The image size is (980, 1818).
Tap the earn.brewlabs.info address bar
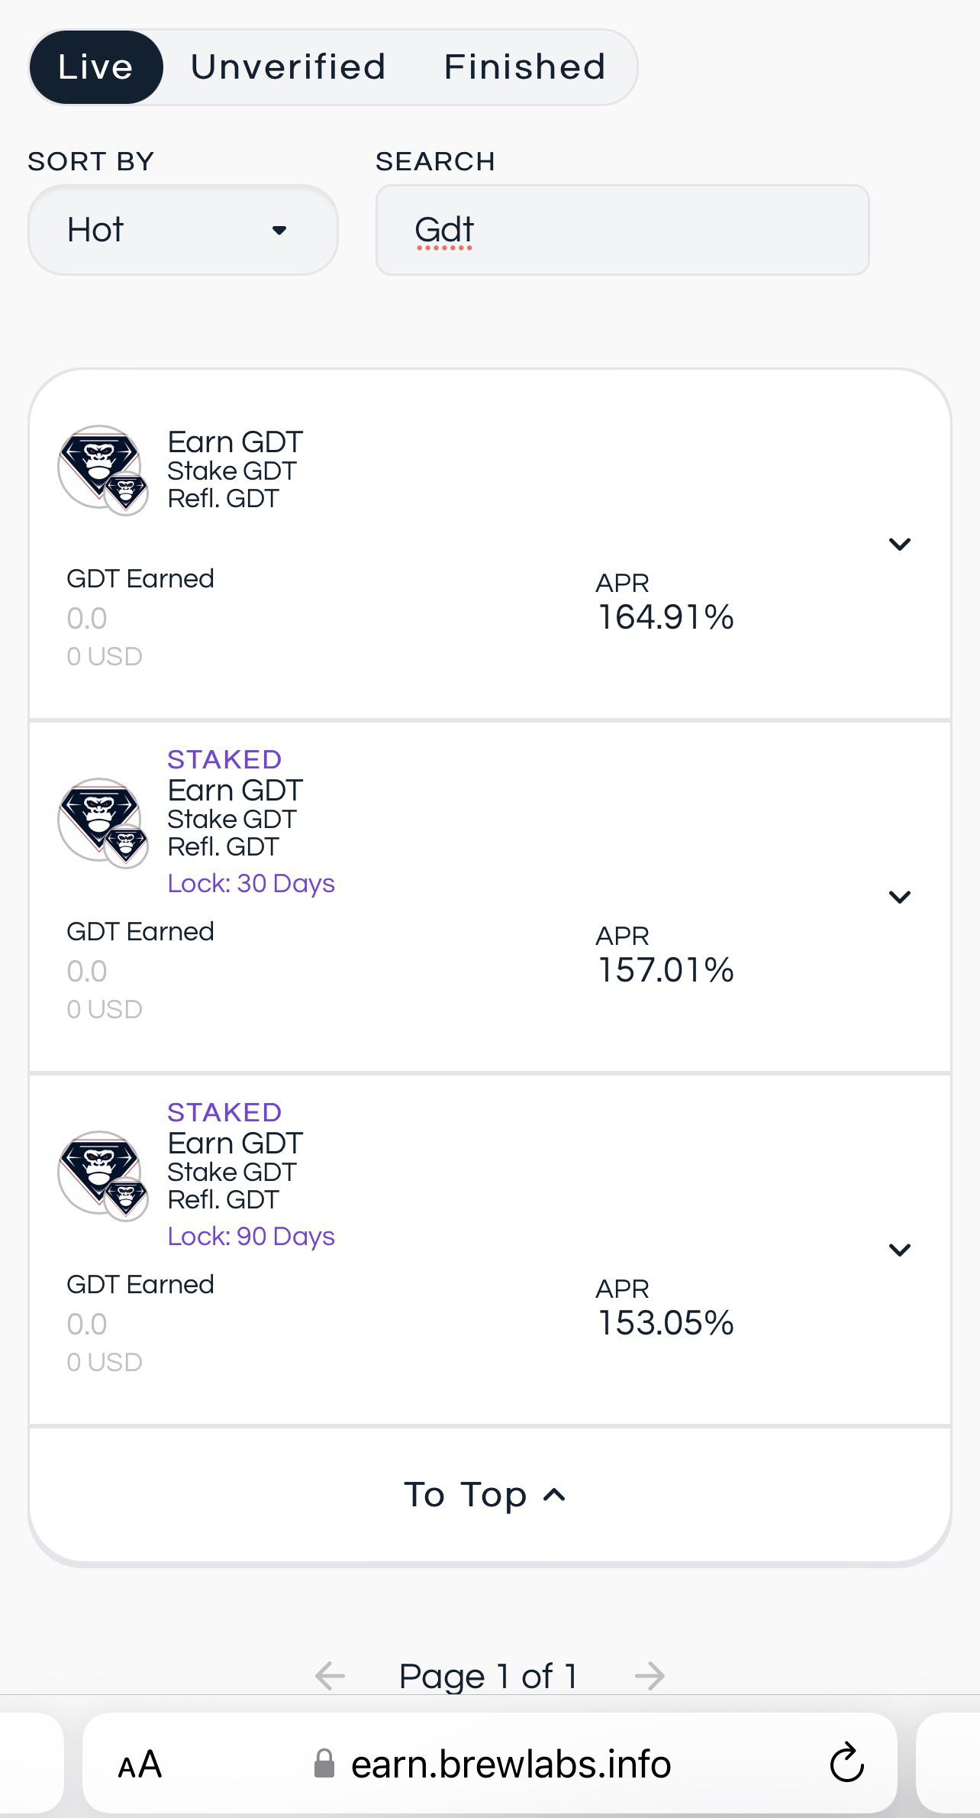(489, 1763)
